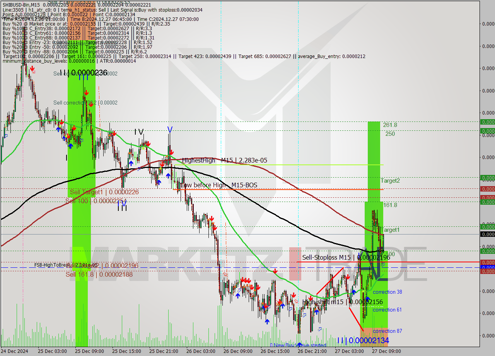Click the 'minimum_distance_buy_levels' ATR line
Viewport: 495px width, 356px height.
tap(69, 61)
